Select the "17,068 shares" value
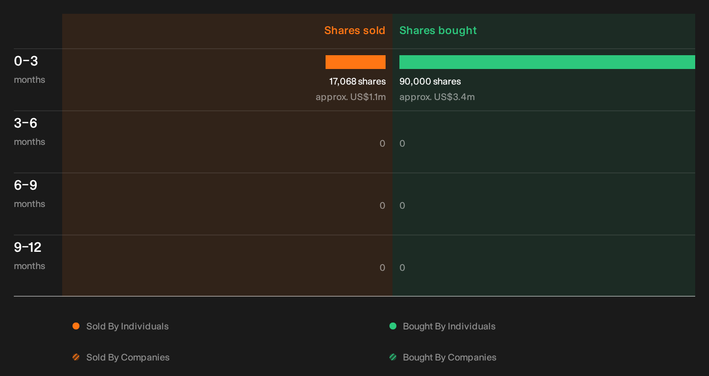 tap(358, 81)
